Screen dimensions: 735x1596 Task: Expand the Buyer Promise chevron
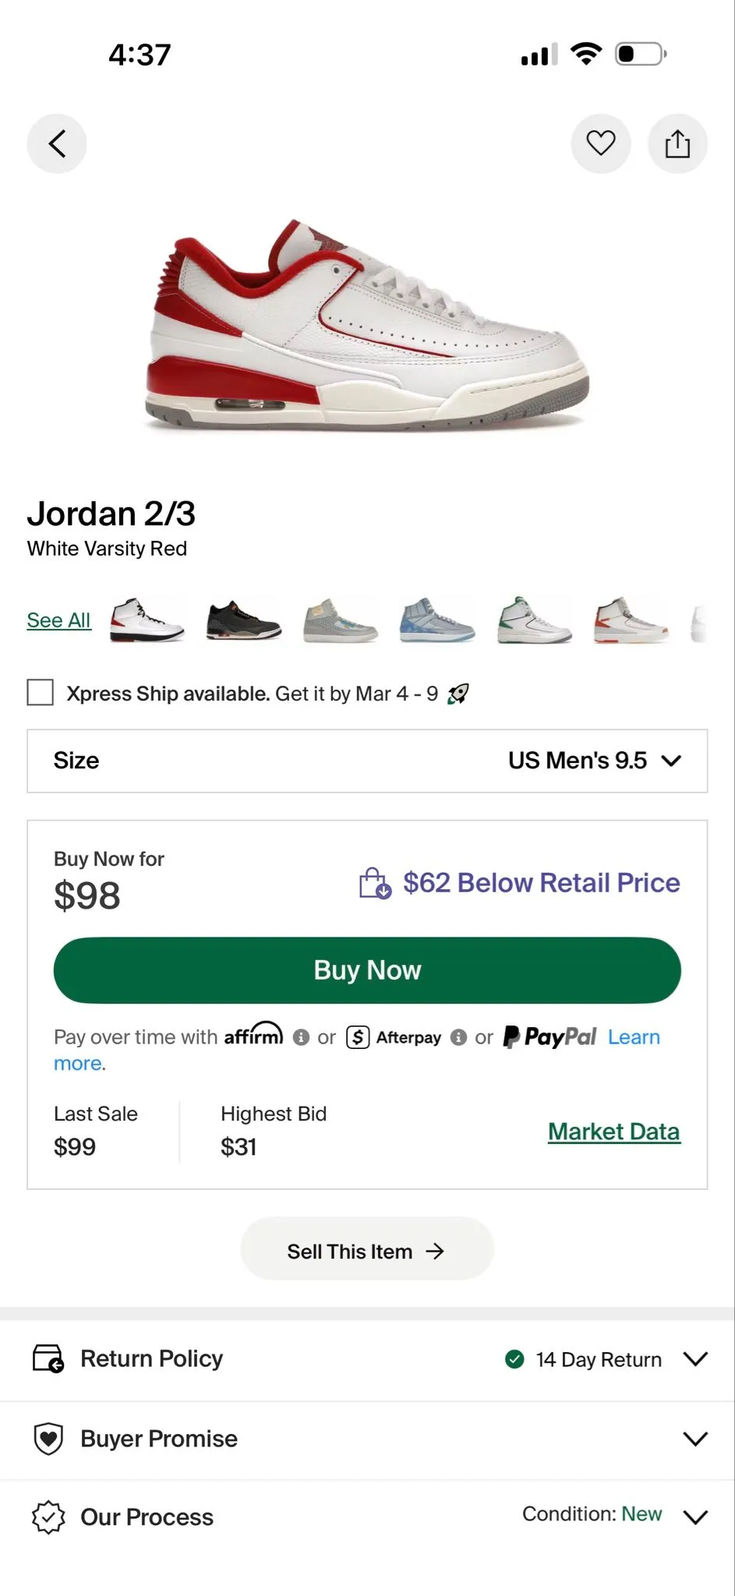coord(695,1439)
